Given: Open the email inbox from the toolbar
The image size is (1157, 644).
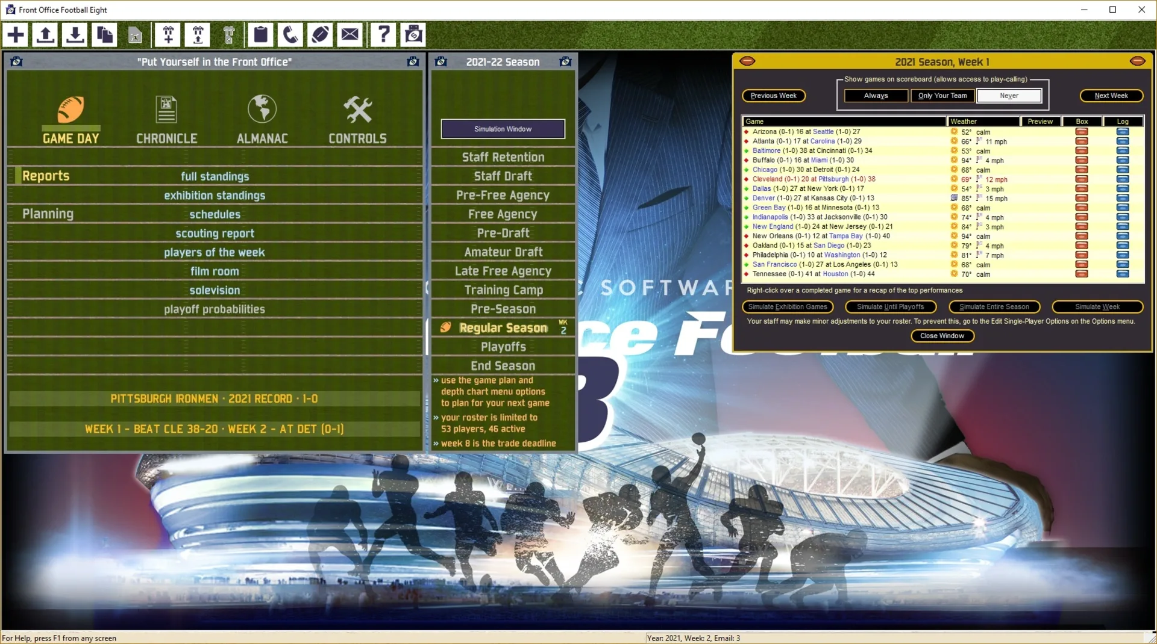Looking at the screenshot, I should [350, 34].
